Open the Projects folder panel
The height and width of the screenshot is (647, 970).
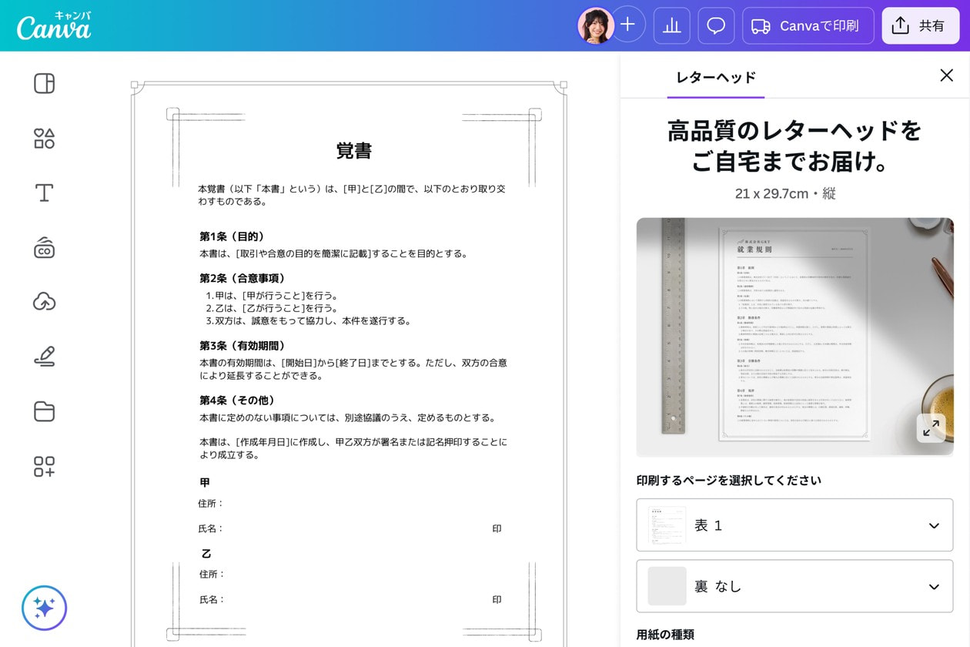[x=44, y=411]
